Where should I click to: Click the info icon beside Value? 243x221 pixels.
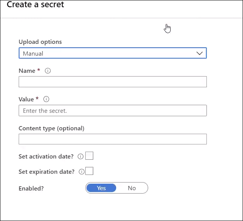click(x=46, y=99)
